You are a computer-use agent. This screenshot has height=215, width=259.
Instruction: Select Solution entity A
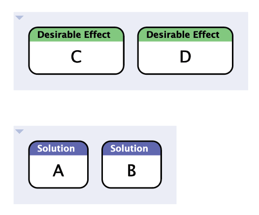click(58, 164)
